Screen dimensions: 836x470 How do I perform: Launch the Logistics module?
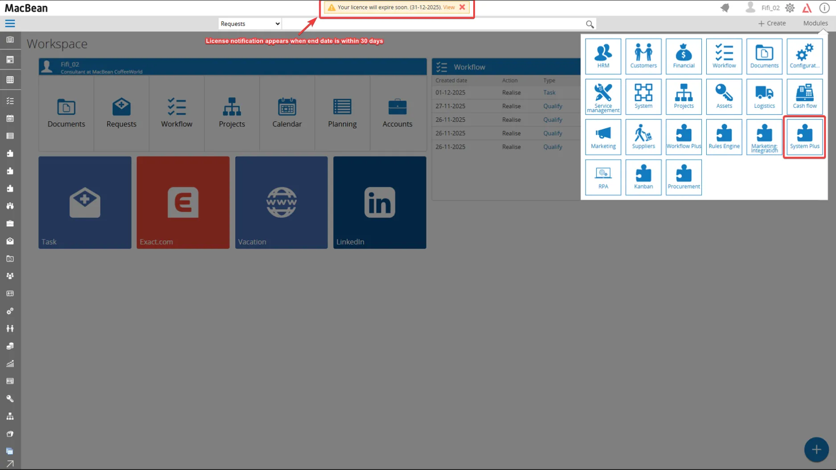click(764, 97)
